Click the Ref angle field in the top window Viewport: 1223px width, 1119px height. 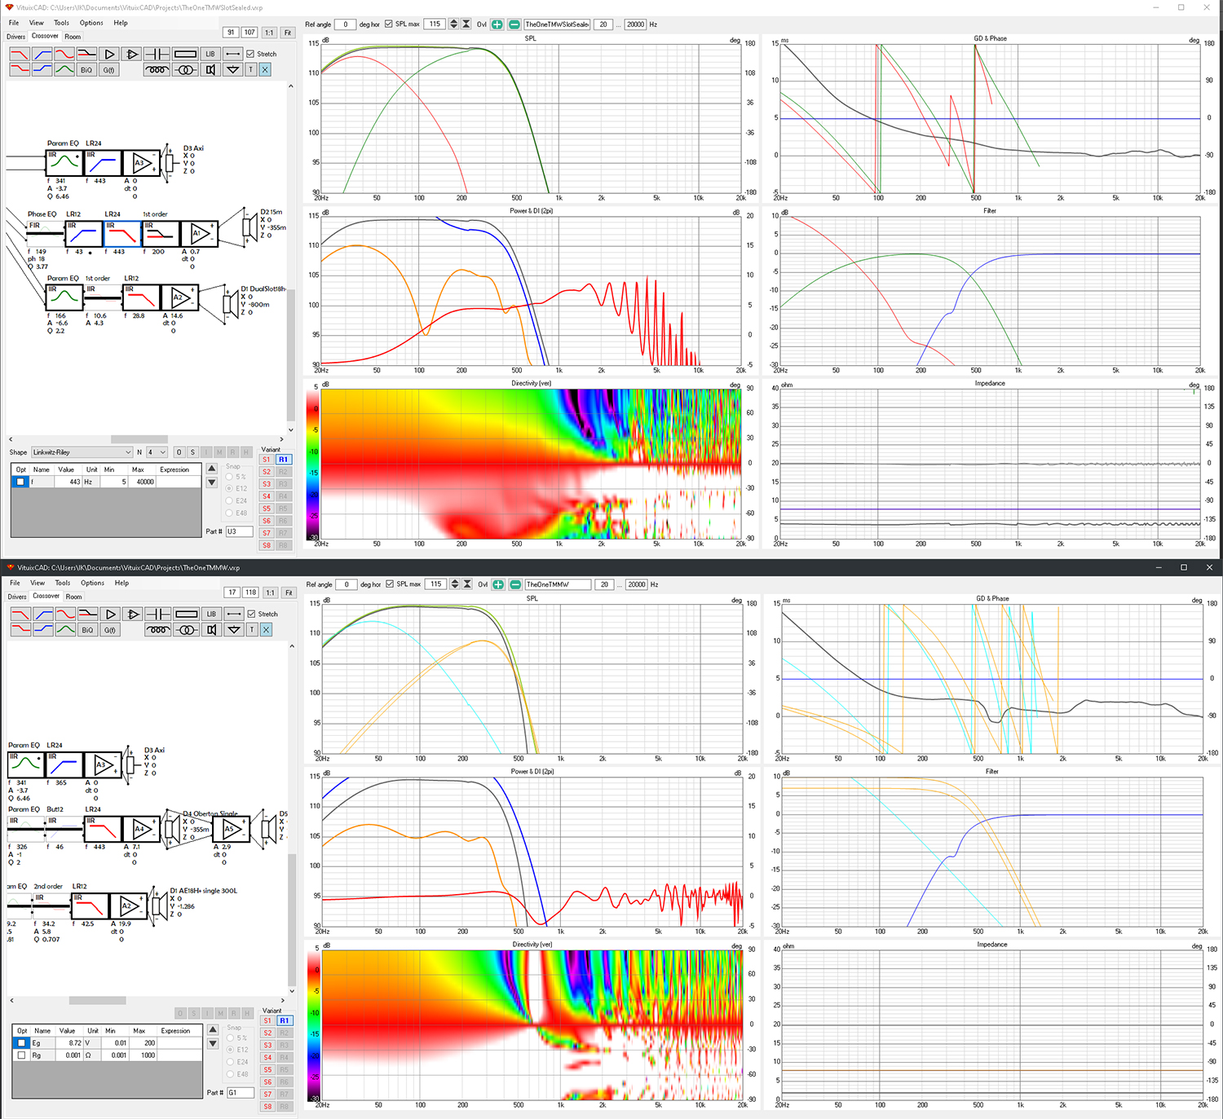346,24
